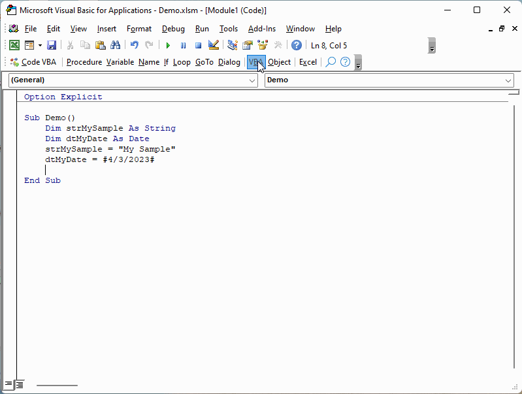Open Find with the binoculars icon
The width and height of the screenshot is (522, 394).
(115, 45)
